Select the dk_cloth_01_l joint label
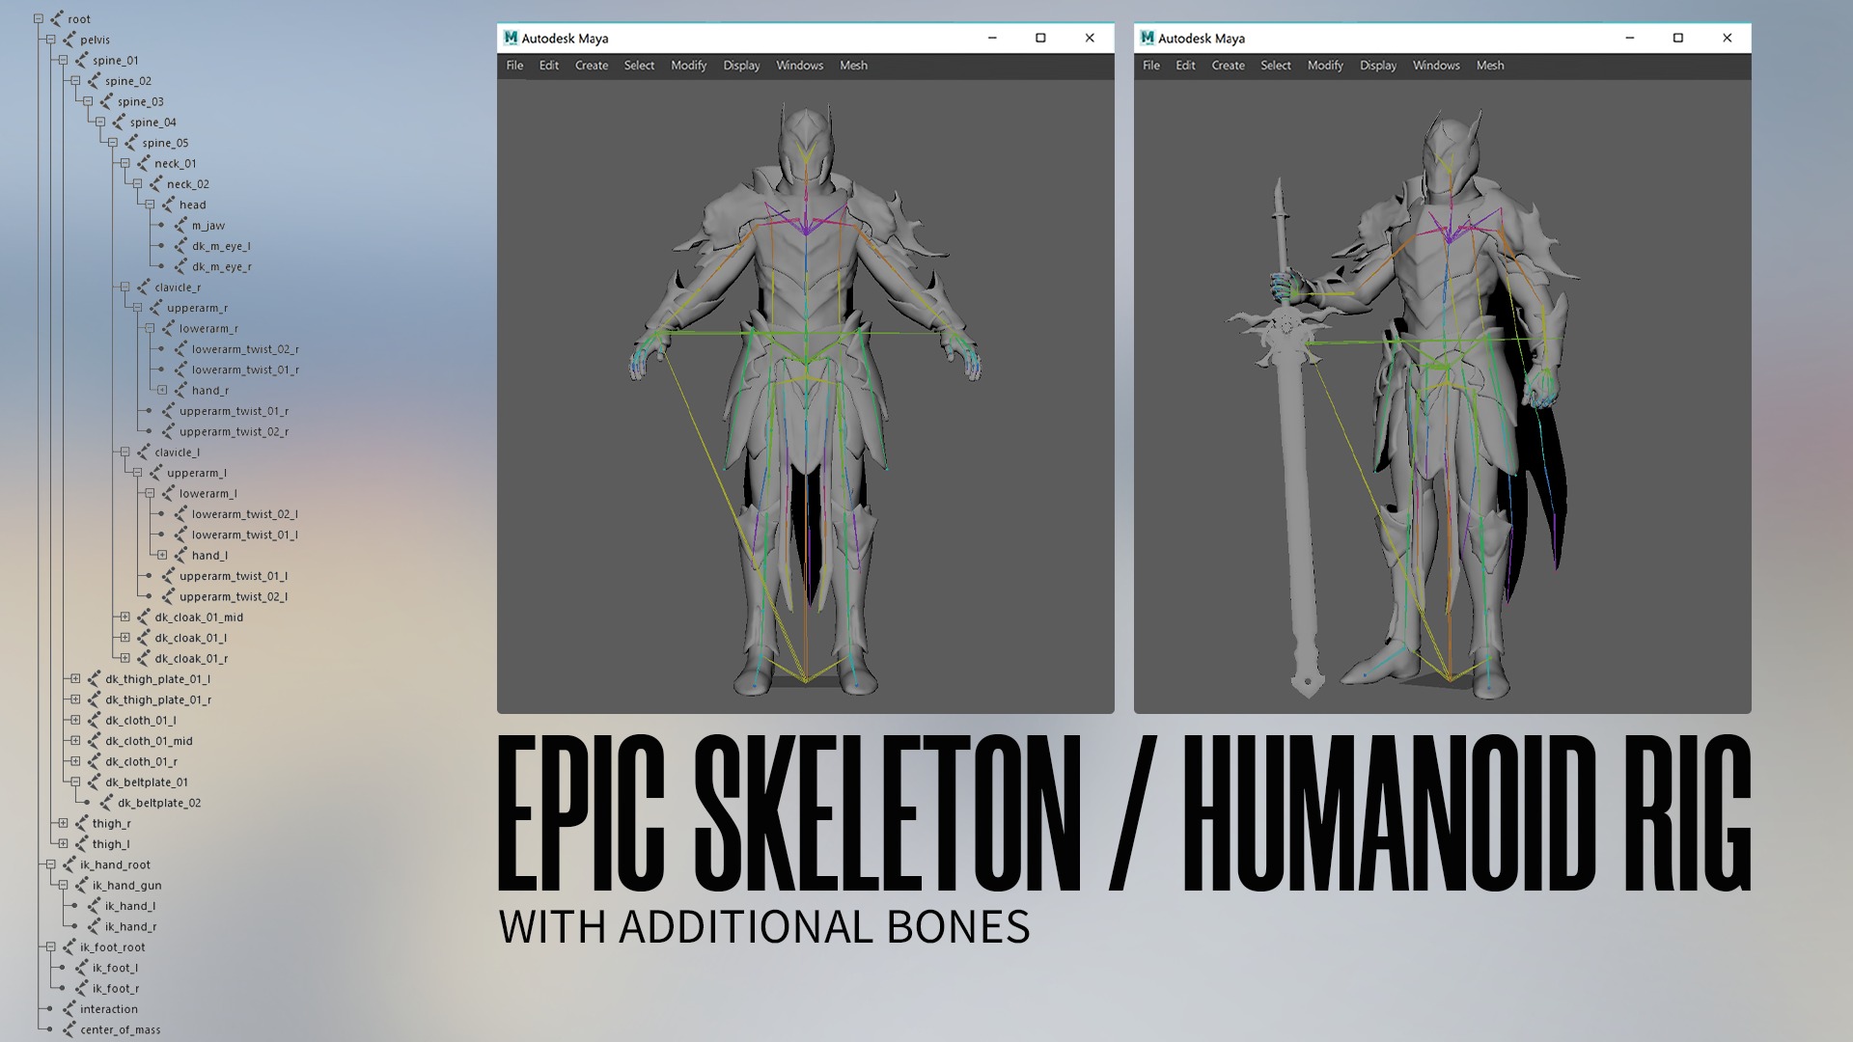Image resolution: width=1853 pixels, height=1042 pixels. coord(141,721)
